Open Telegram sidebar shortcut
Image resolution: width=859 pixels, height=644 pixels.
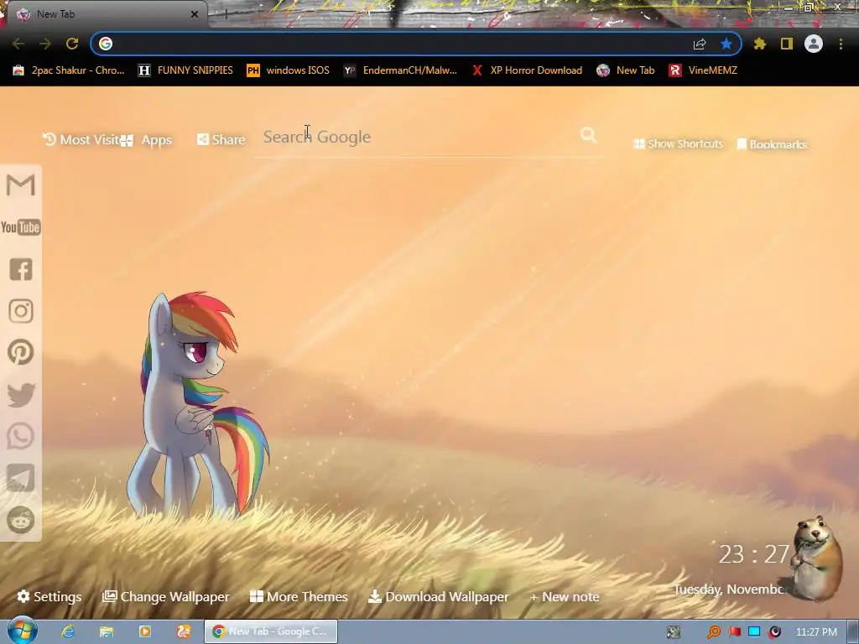click(21, 478)
